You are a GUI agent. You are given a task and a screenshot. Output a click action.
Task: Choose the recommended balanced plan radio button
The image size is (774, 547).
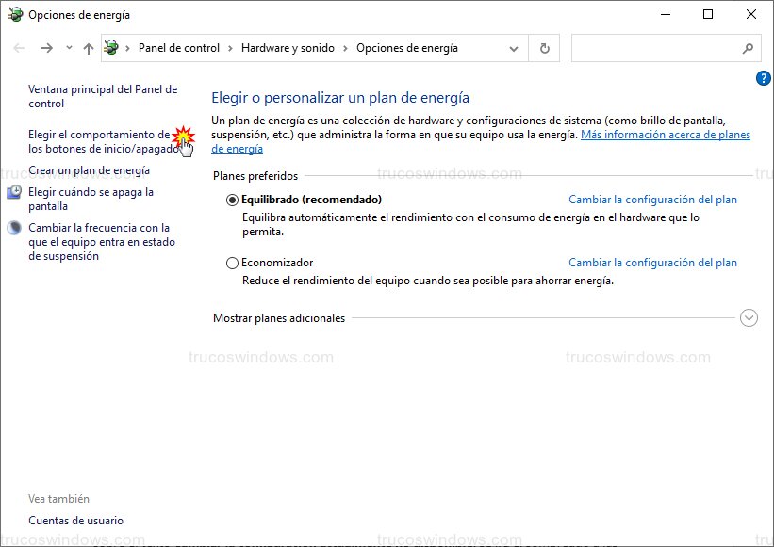pos(232,200)
